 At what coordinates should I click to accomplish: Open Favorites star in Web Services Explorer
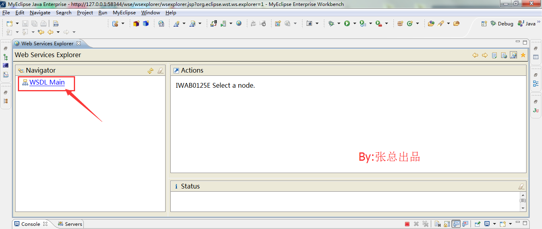point(523,55)
